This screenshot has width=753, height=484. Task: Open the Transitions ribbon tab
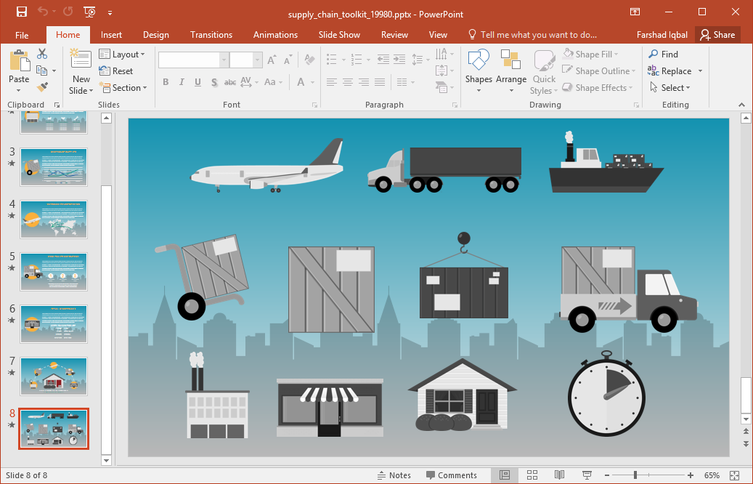point(211,35)
